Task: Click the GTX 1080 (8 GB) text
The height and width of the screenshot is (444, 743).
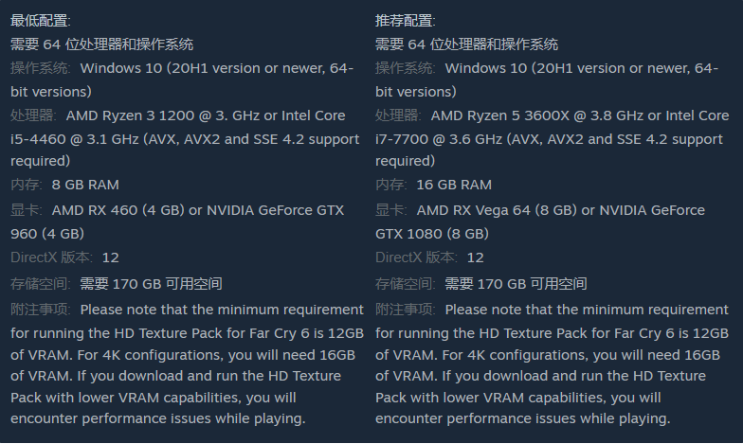Action: pos(432,234)
